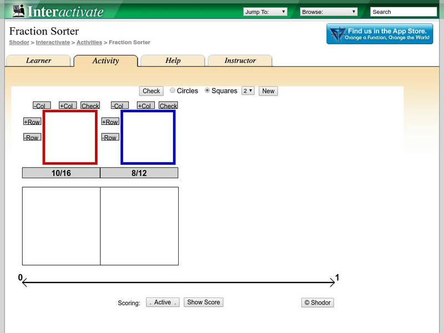The height and width of the screenshot is (333, 444).
Task: Add a row to the blue square
Action: click(110, 122)
